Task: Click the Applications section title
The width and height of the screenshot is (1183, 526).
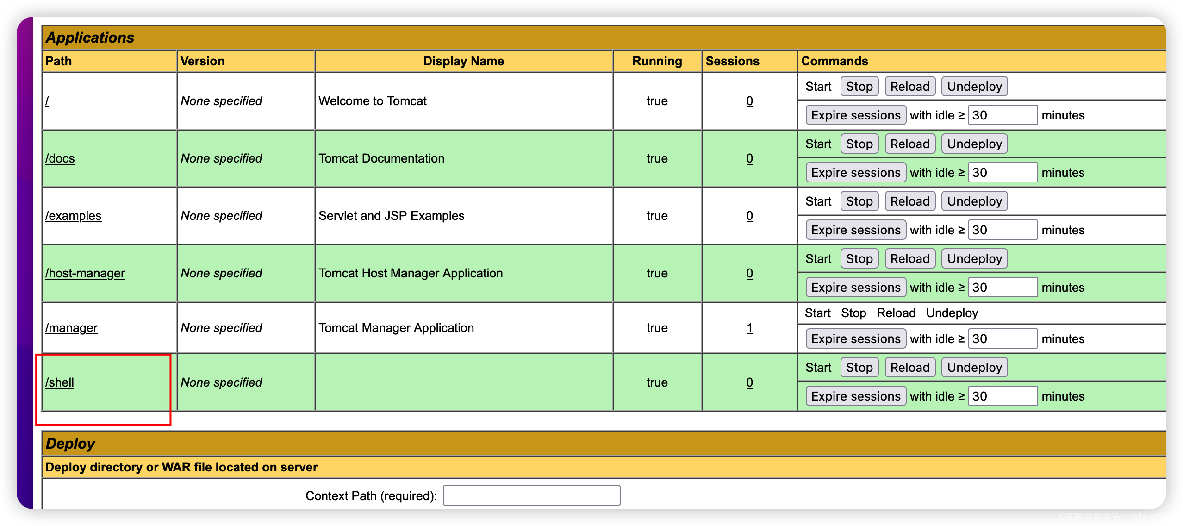Action: click(x=90, y=38)
